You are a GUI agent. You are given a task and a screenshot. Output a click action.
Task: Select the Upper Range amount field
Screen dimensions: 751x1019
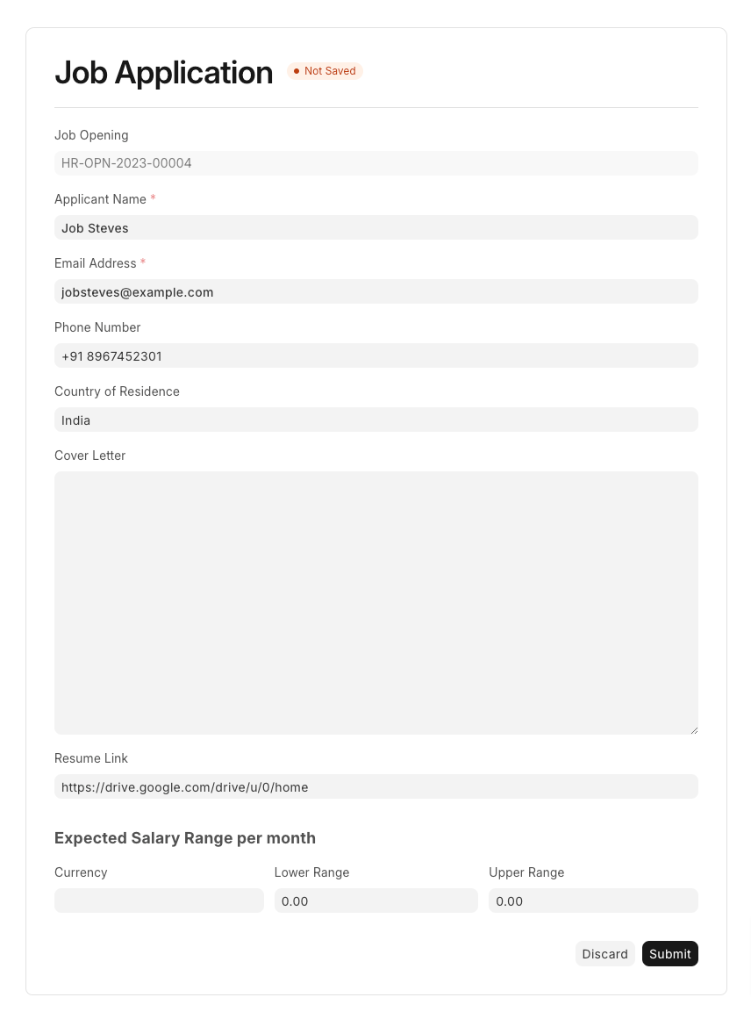click(x=593, y=901)
